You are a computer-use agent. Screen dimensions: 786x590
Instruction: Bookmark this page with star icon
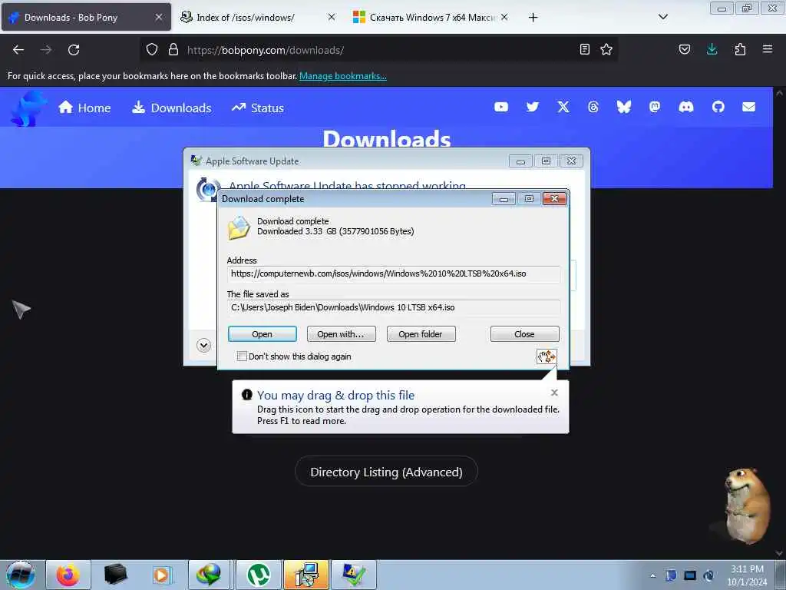point(606,49)
